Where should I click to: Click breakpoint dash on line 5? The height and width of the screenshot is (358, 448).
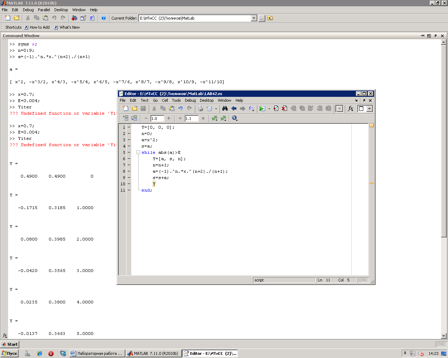(x=129, y=152)
